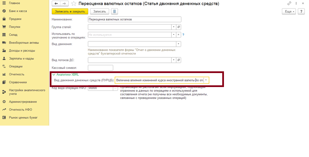This screenshot has height=157, width=309.
Task: Click into the Кассовый символ field
Action: point(100,68)
